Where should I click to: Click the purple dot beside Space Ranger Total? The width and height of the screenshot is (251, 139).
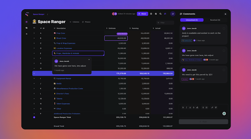coord(34,117)
